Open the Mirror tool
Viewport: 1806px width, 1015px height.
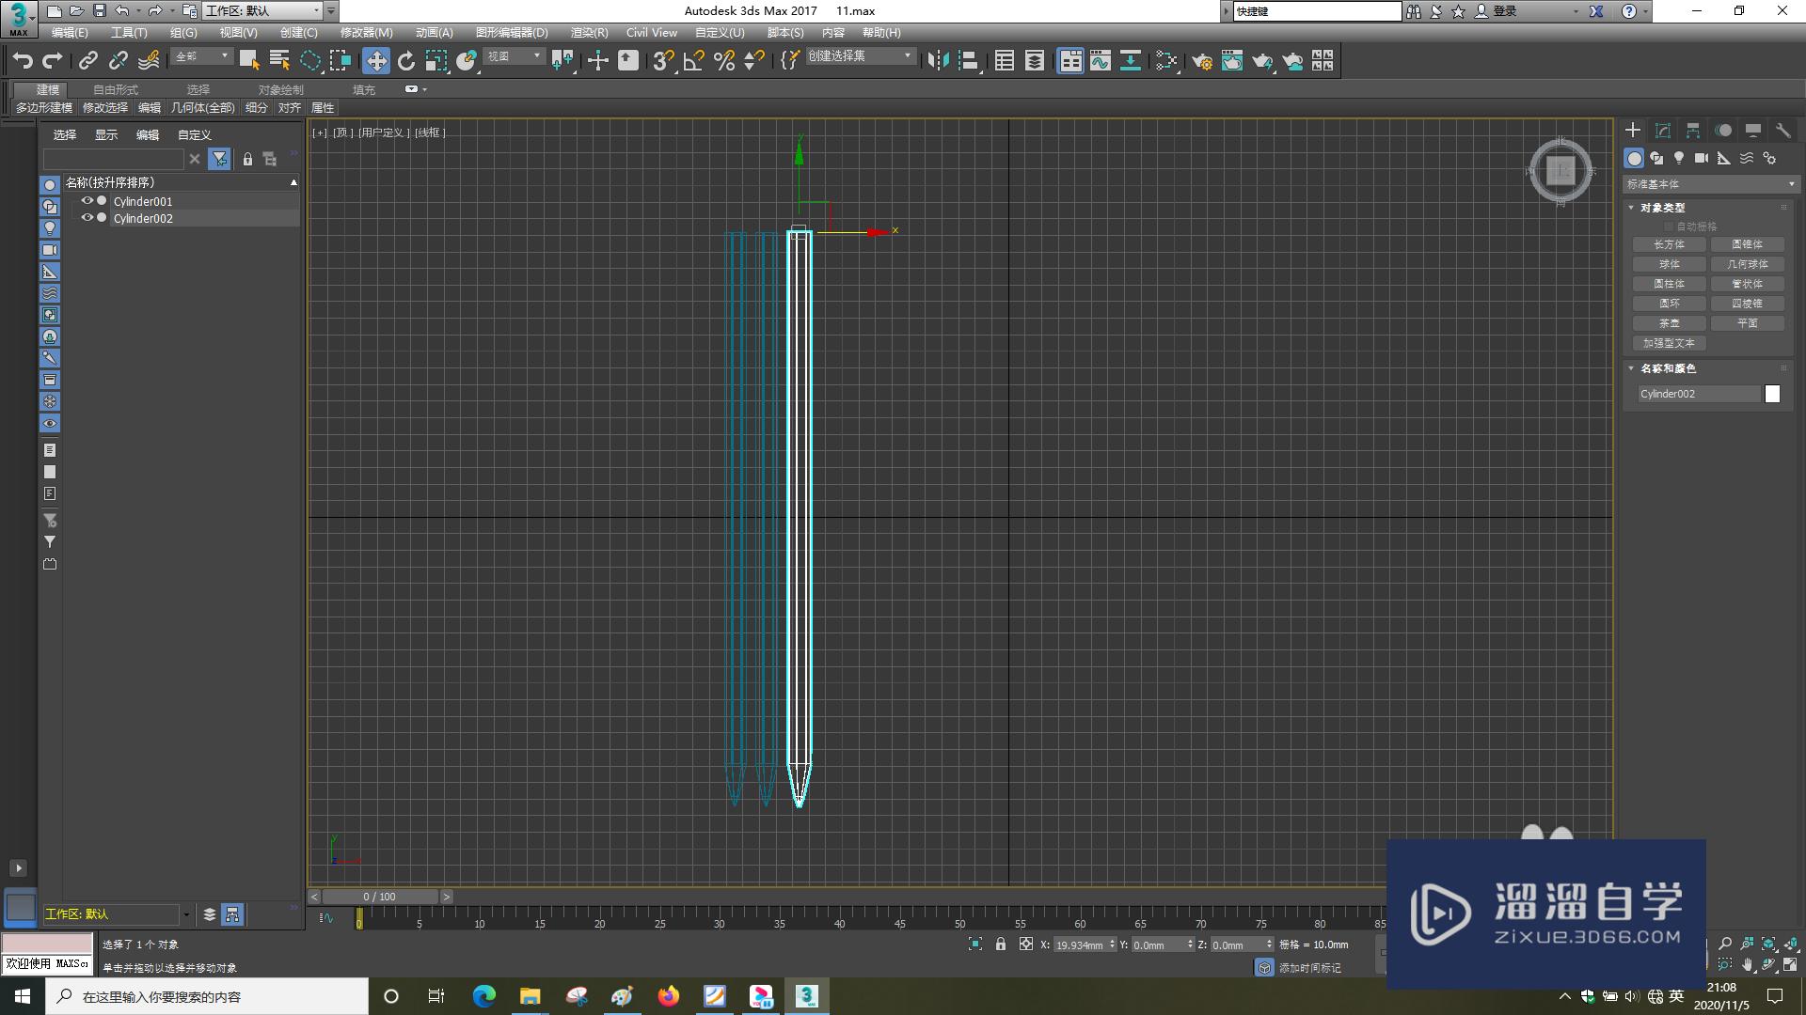[938, 61]
